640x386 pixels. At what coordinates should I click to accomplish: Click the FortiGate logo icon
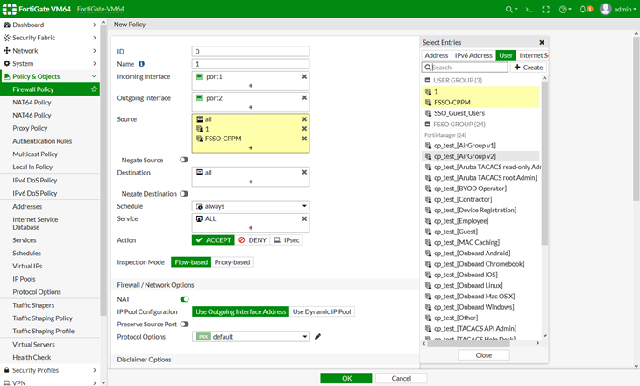10,9
